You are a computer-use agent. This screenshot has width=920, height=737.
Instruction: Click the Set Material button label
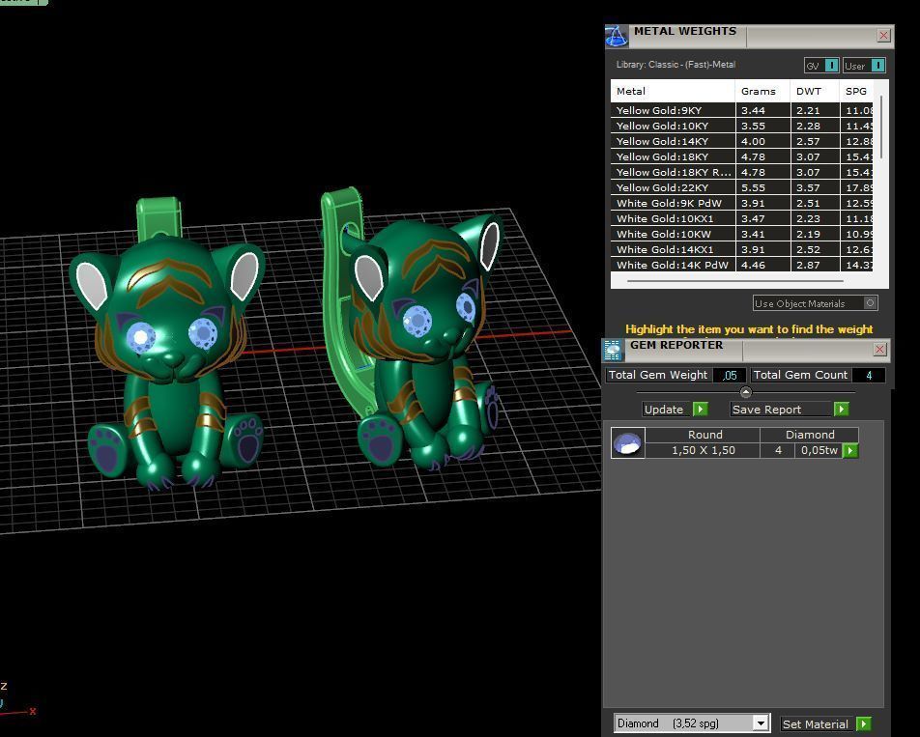(x=816, y=724)
